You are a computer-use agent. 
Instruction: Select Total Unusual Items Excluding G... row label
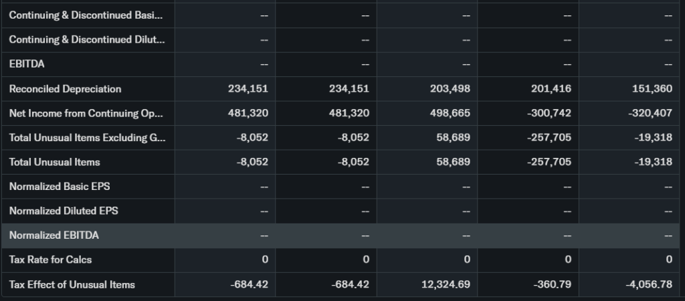tap(86, 138)
